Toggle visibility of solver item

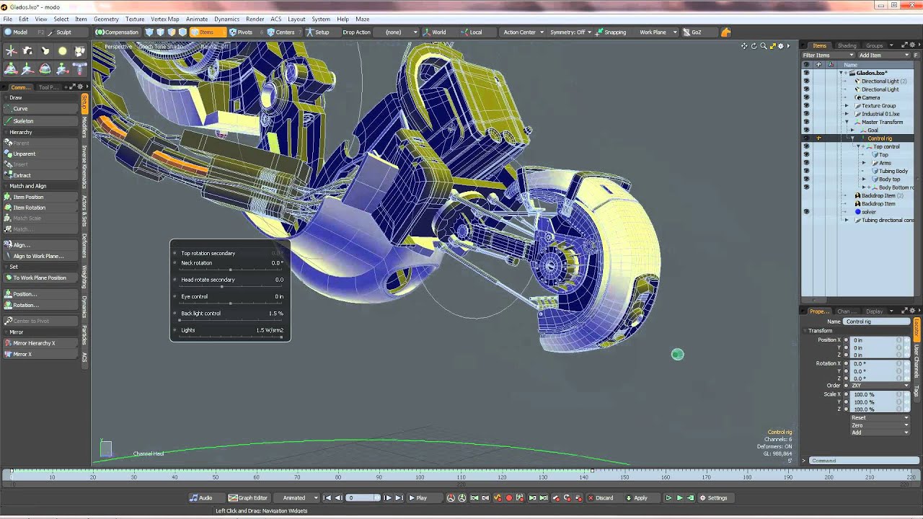tap(806, 212)
